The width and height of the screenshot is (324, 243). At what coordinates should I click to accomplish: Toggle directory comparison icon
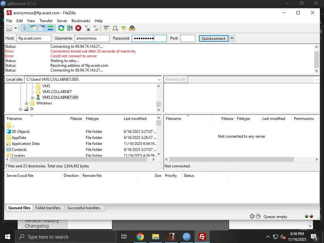[115, 28]
